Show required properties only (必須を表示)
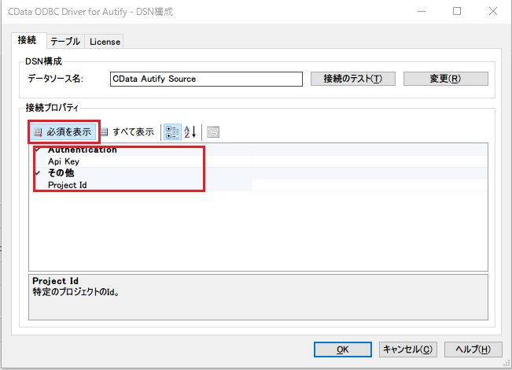This screenshot has width=512, height=370. [64, 132]
